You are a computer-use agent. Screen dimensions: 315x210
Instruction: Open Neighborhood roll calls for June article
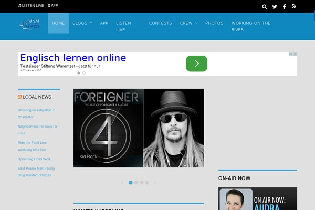(x=38, y=130)
